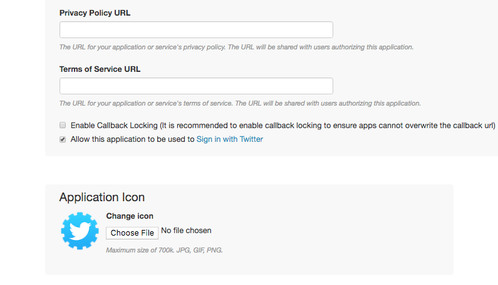The height and width of the screenshot is (285, 498).
Task: Click the Change icon label
Action: [130, 216]
